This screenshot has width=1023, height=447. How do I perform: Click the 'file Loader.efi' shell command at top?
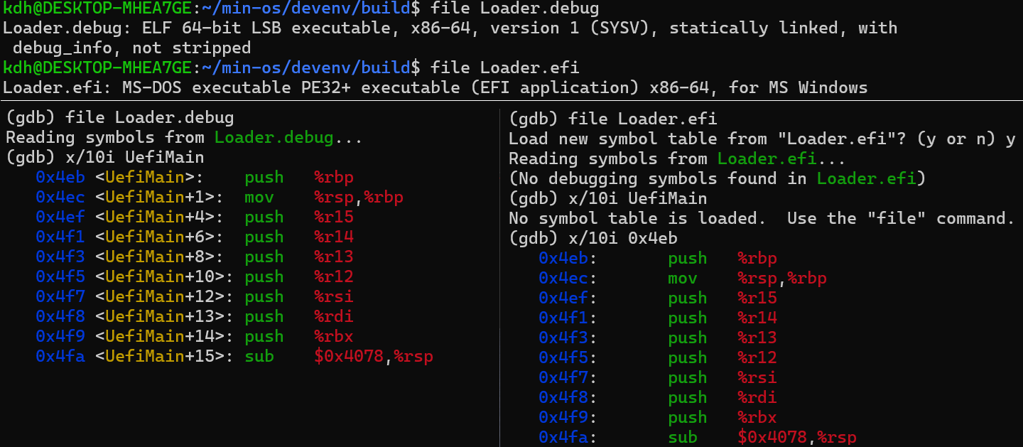tap(504, 68)
